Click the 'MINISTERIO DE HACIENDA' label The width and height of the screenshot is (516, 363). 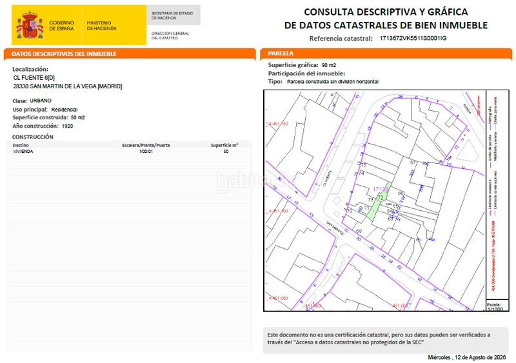(x=101, y=26)
